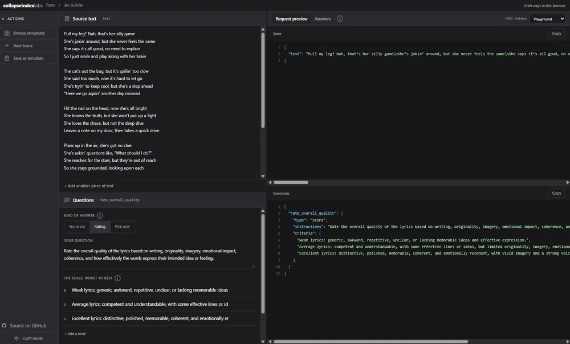Click the source text scroll-up arrow
Screen dimensions: 570x344
[x=263, y=30]
